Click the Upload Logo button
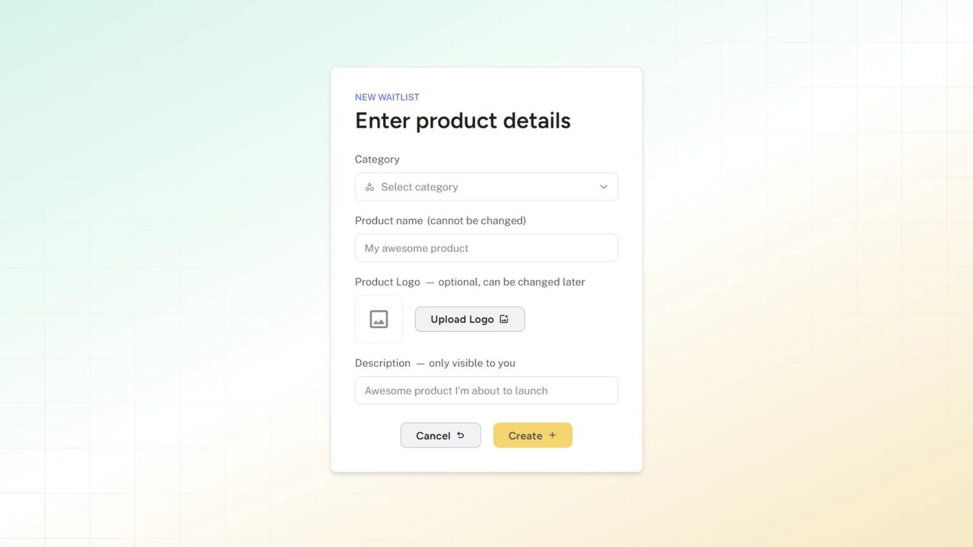973x547 pixels. 470,319
